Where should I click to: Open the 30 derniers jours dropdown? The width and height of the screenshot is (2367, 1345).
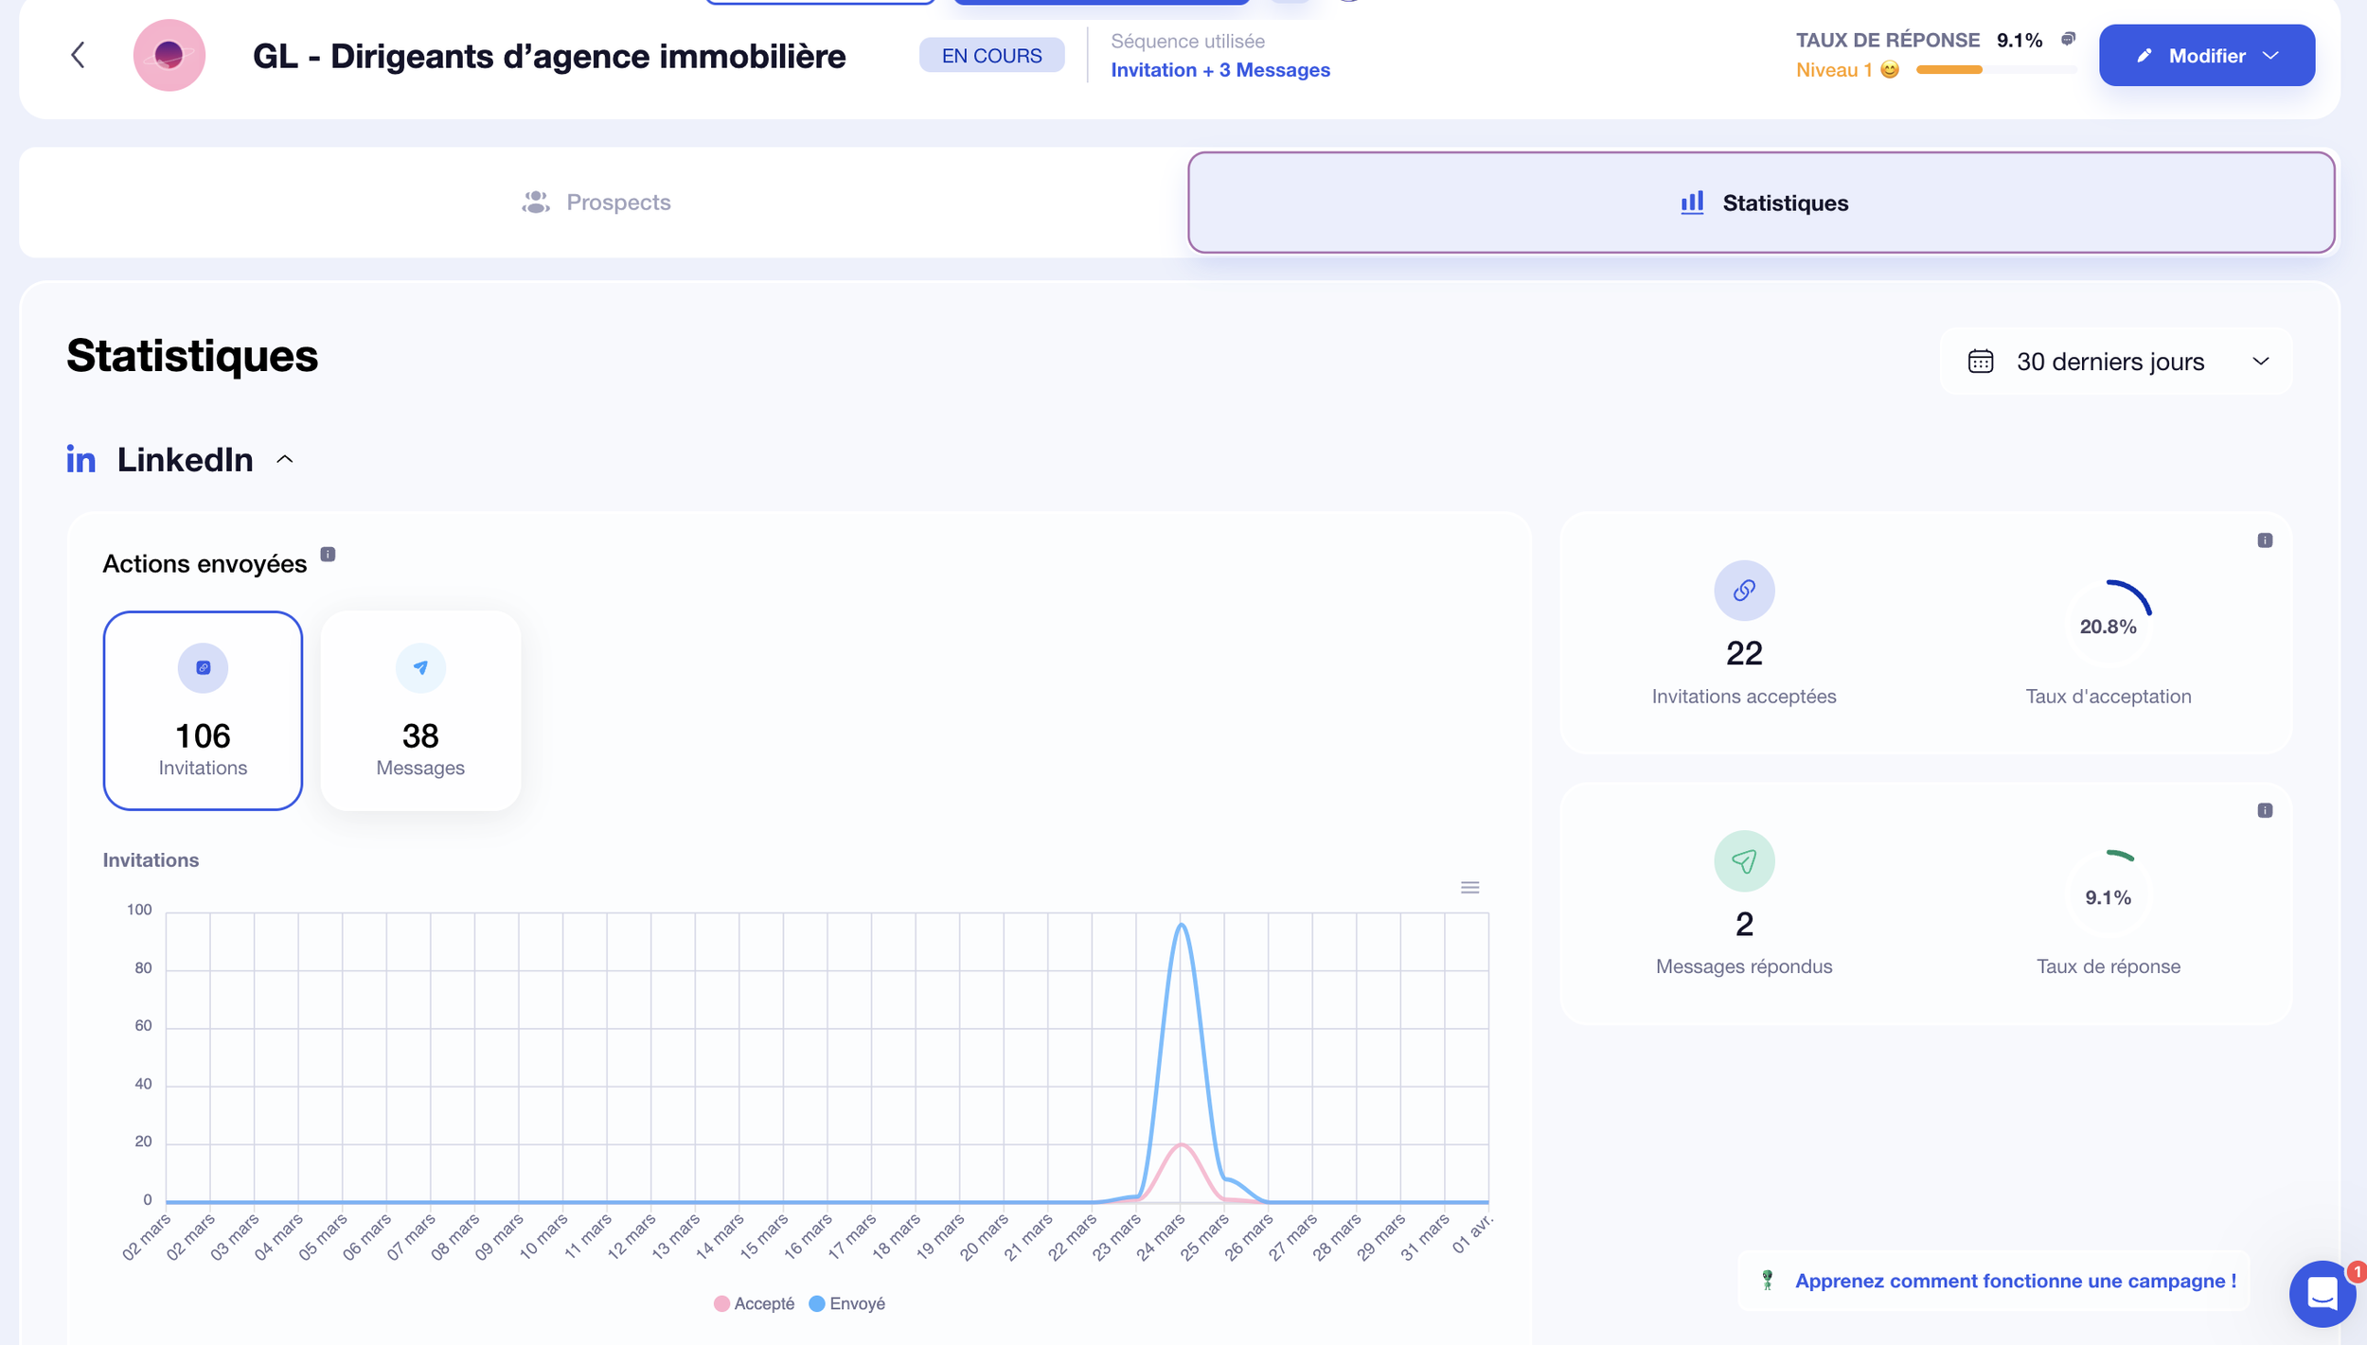(2115, 362)
